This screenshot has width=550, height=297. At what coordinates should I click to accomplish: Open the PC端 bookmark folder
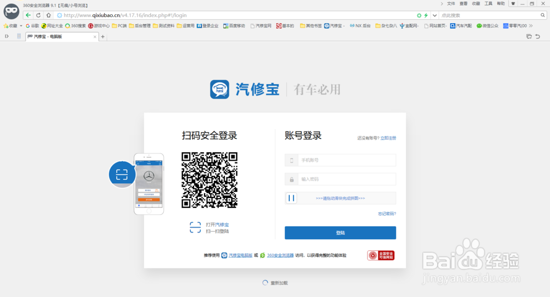[x=119, y=26]
